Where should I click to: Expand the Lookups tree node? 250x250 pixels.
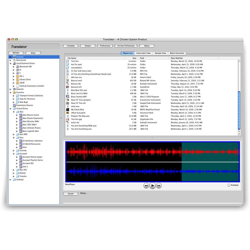pyautogui.click(x=10, y=179)
